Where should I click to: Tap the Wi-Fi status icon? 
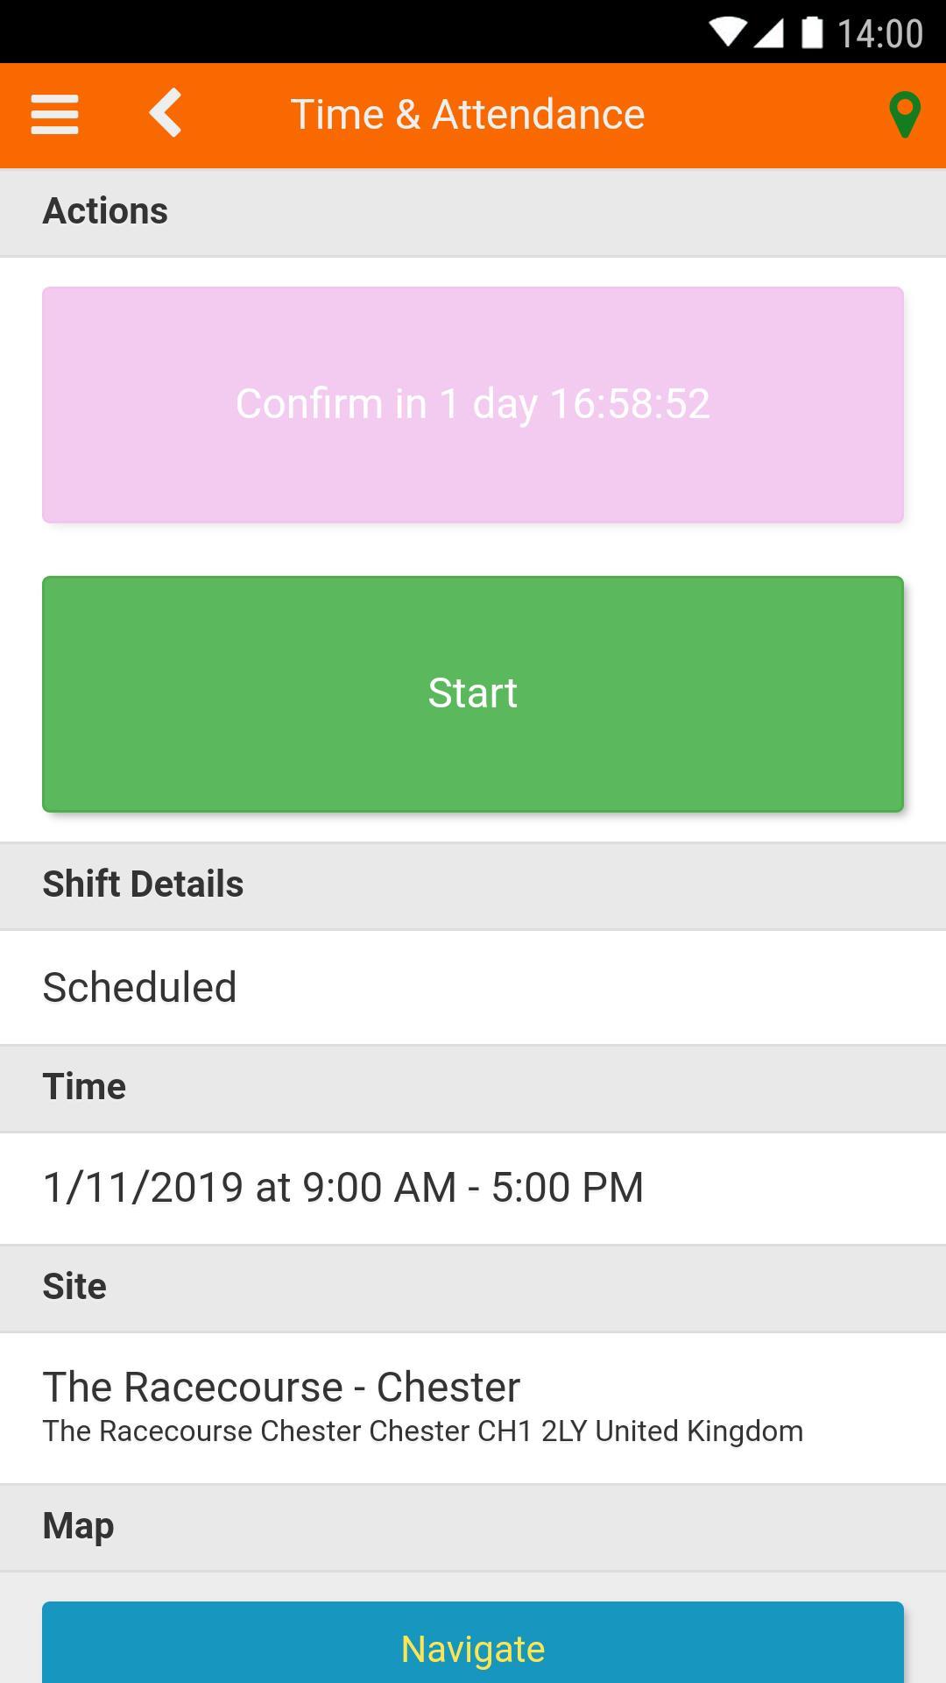pos(726,33)
